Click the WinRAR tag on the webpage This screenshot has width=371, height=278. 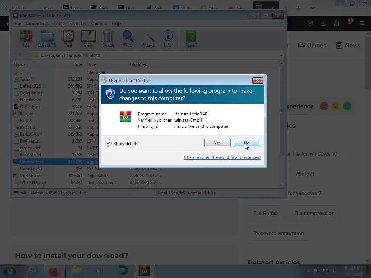305,174
